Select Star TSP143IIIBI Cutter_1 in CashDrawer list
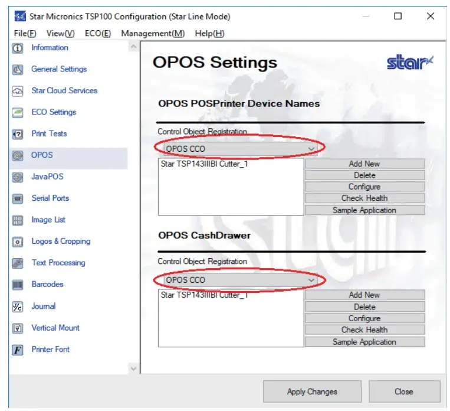This screenshot has height=411, width=450. pyautogui.click(x=204, y=295)
